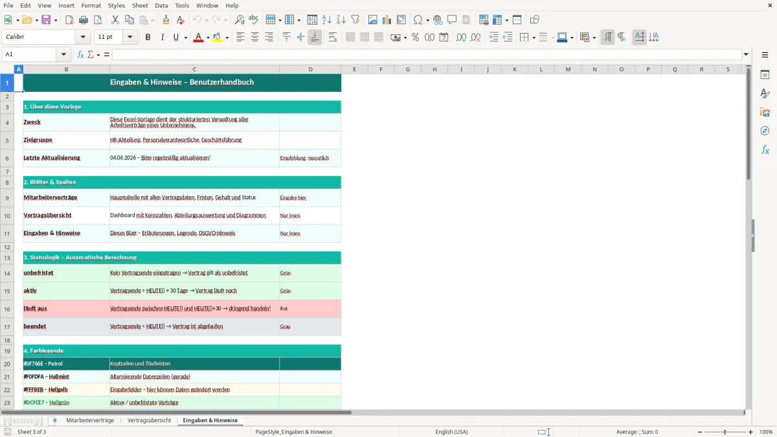
Task: Open Conditional Formatting dropdown arrow
Action: (x=594, y=38)
